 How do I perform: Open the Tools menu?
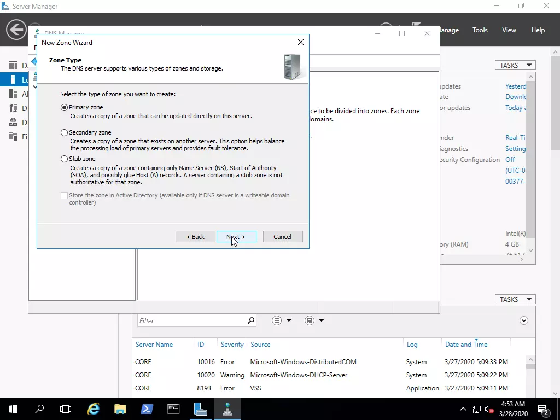coord(480,30)
